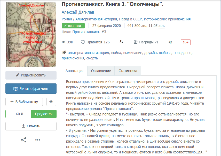Click the book cover thumbnail

click(31, 34)
